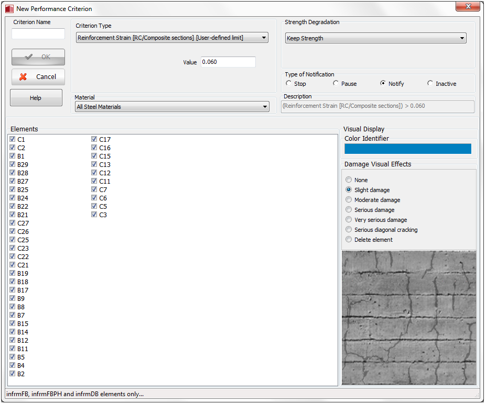486x404 pixels.
Task: Expand the Strength Degradation dropdown
Action: [x=375, y=38]
